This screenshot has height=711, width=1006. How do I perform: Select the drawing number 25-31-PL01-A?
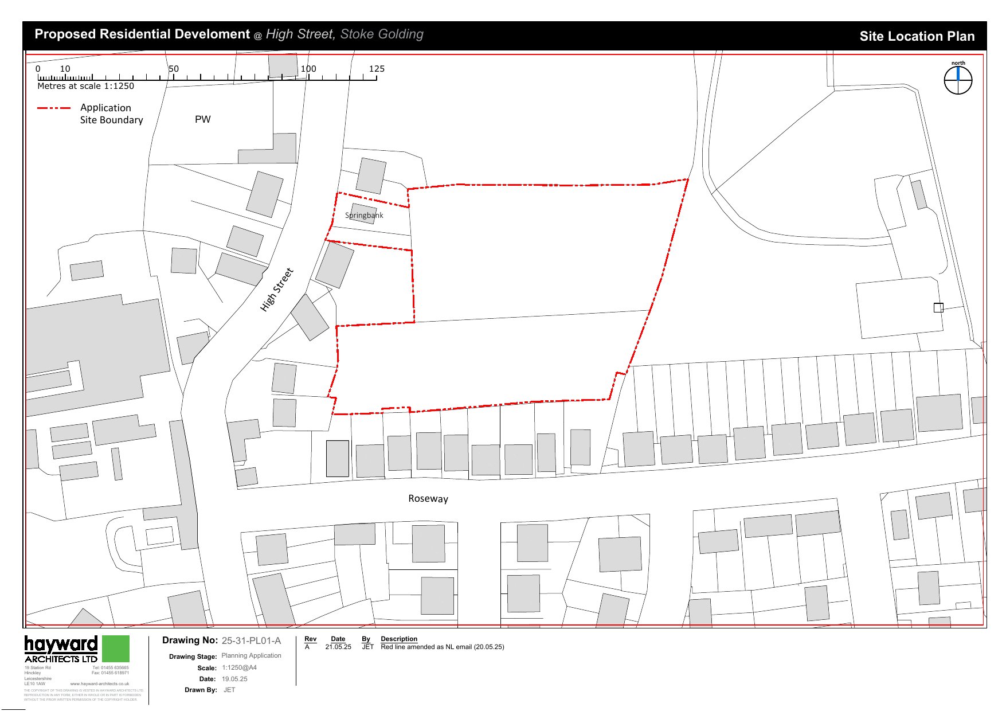(x=251, y=641)
